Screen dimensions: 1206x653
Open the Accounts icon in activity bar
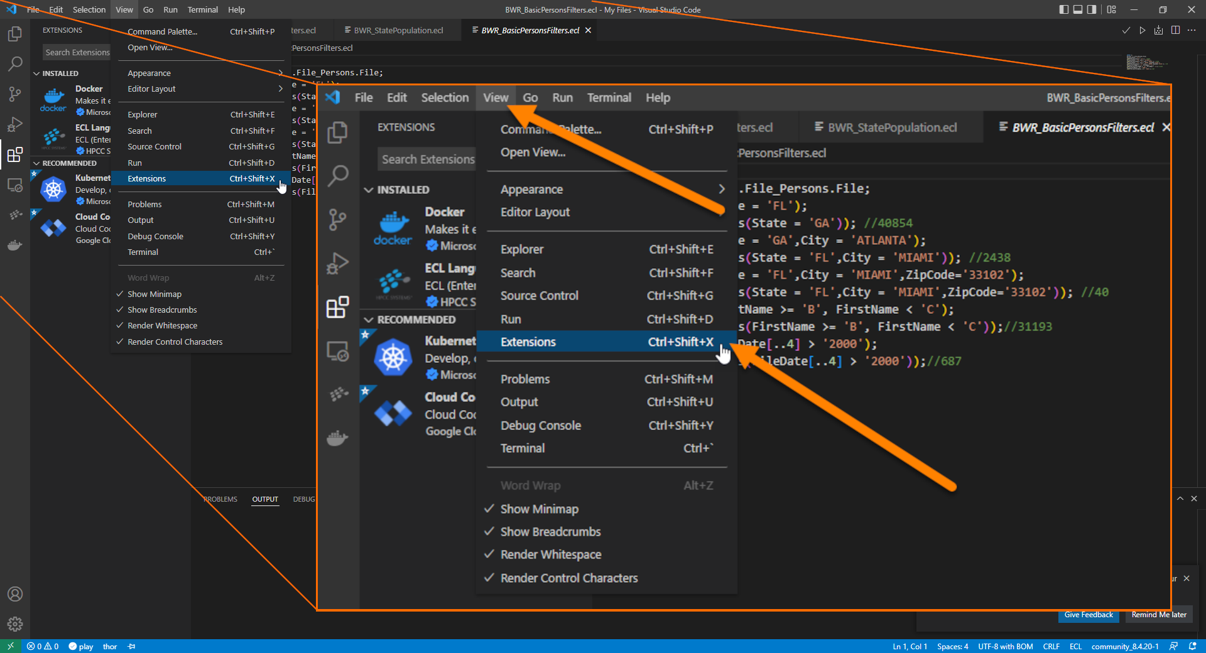click(x=15, y=594)
